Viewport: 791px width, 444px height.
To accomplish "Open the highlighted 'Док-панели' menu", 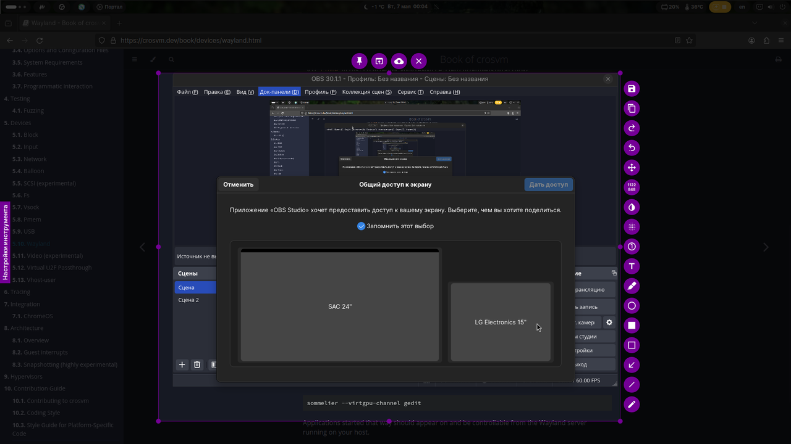I will [x=279, y=92].
